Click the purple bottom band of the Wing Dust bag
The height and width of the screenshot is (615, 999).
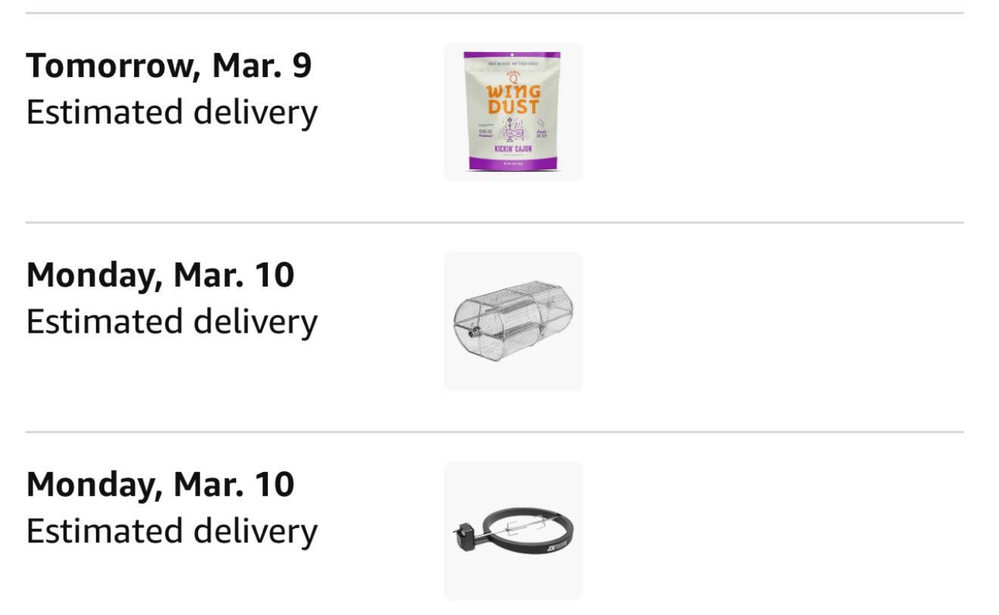[512, 163]
